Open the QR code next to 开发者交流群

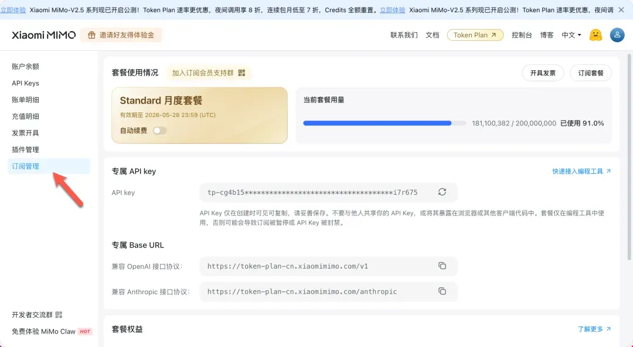pos(59,315)
